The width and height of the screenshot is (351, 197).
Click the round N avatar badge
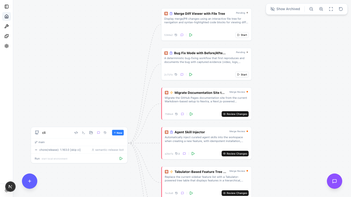10,187
